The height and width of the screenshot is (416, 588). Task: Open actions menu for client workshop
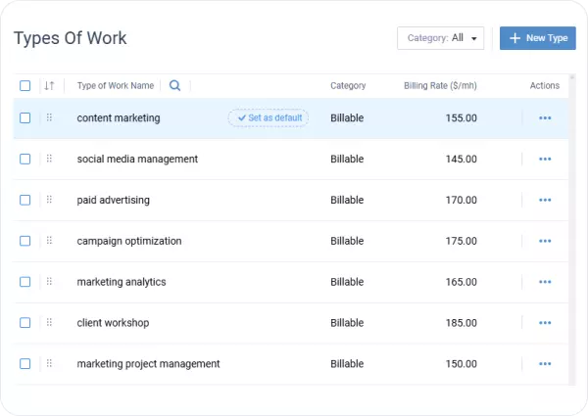point(545,323)
